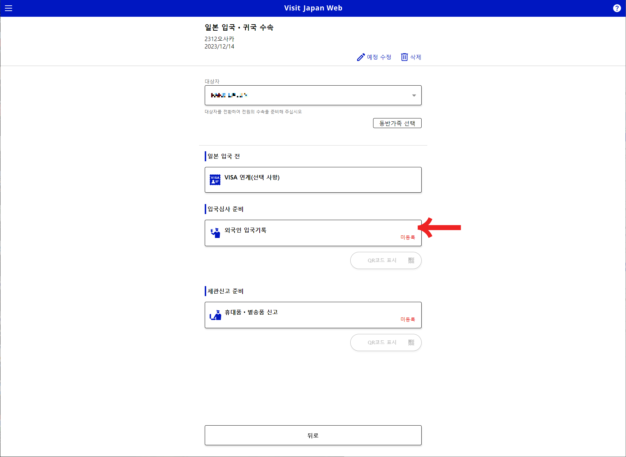Image resolution: width=626 pixels, height=457 pixels.
Task: Click the immigration officer icon for 외국인 입국기록
Action: [215, 233]
